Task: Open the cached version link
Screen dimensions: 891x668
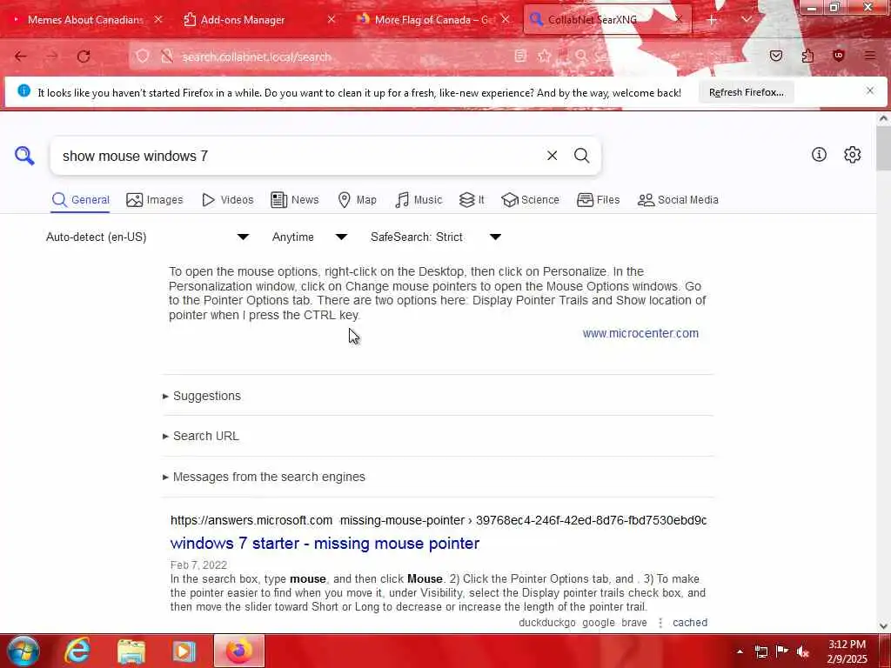Action: coord(690,623)
